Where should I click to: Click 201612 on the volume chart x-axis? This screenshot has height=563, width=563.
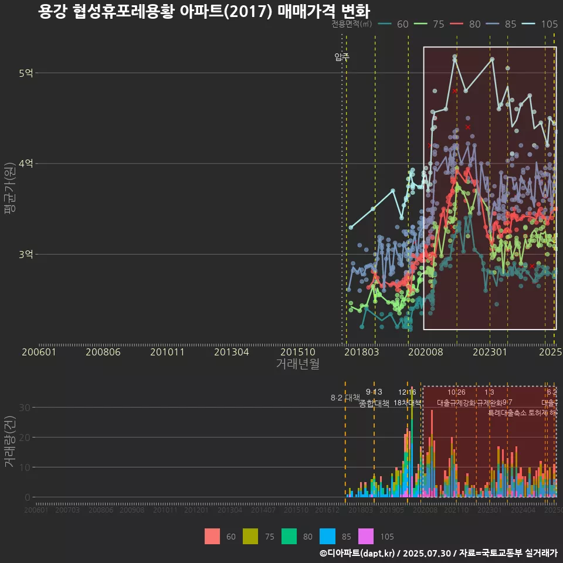click(327, 510)
